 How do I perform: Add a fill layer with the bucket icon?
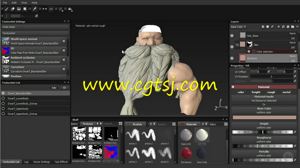[283, 27]
